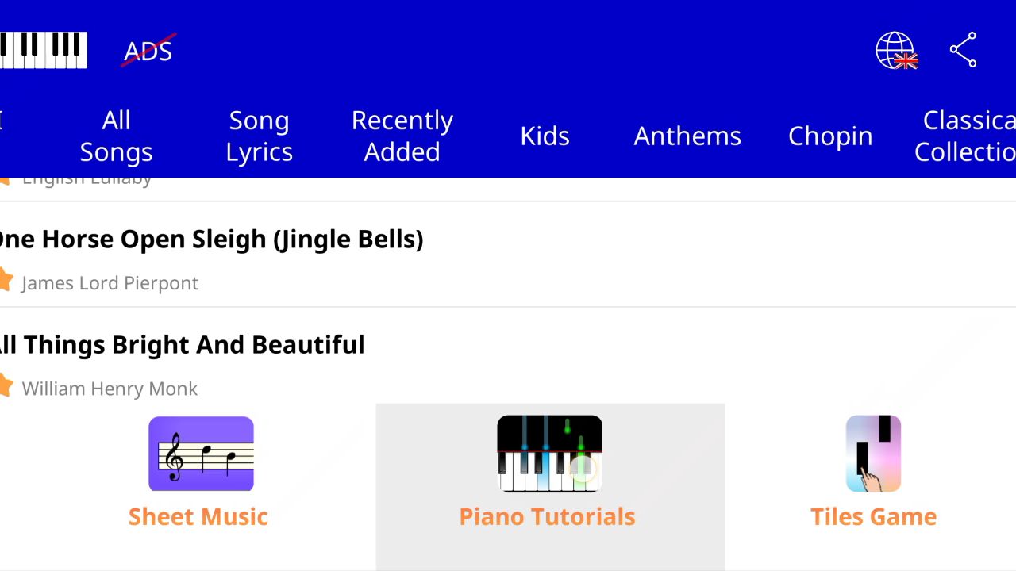The image size is (1016, 571).
Task: Open the Sheet Music icon
Action: point(201,454)
